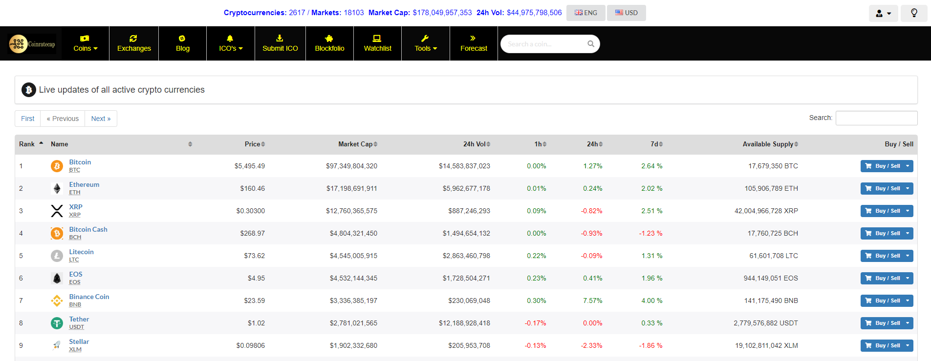931x361 pixels.
Task: Click the Ethereum diamond icon
Action: (x=57, y=189)
